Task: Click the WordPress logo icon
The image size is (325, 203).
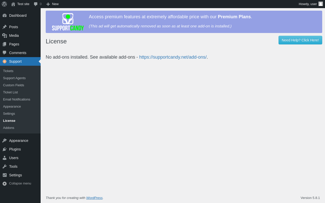Action: pos(4,4)
